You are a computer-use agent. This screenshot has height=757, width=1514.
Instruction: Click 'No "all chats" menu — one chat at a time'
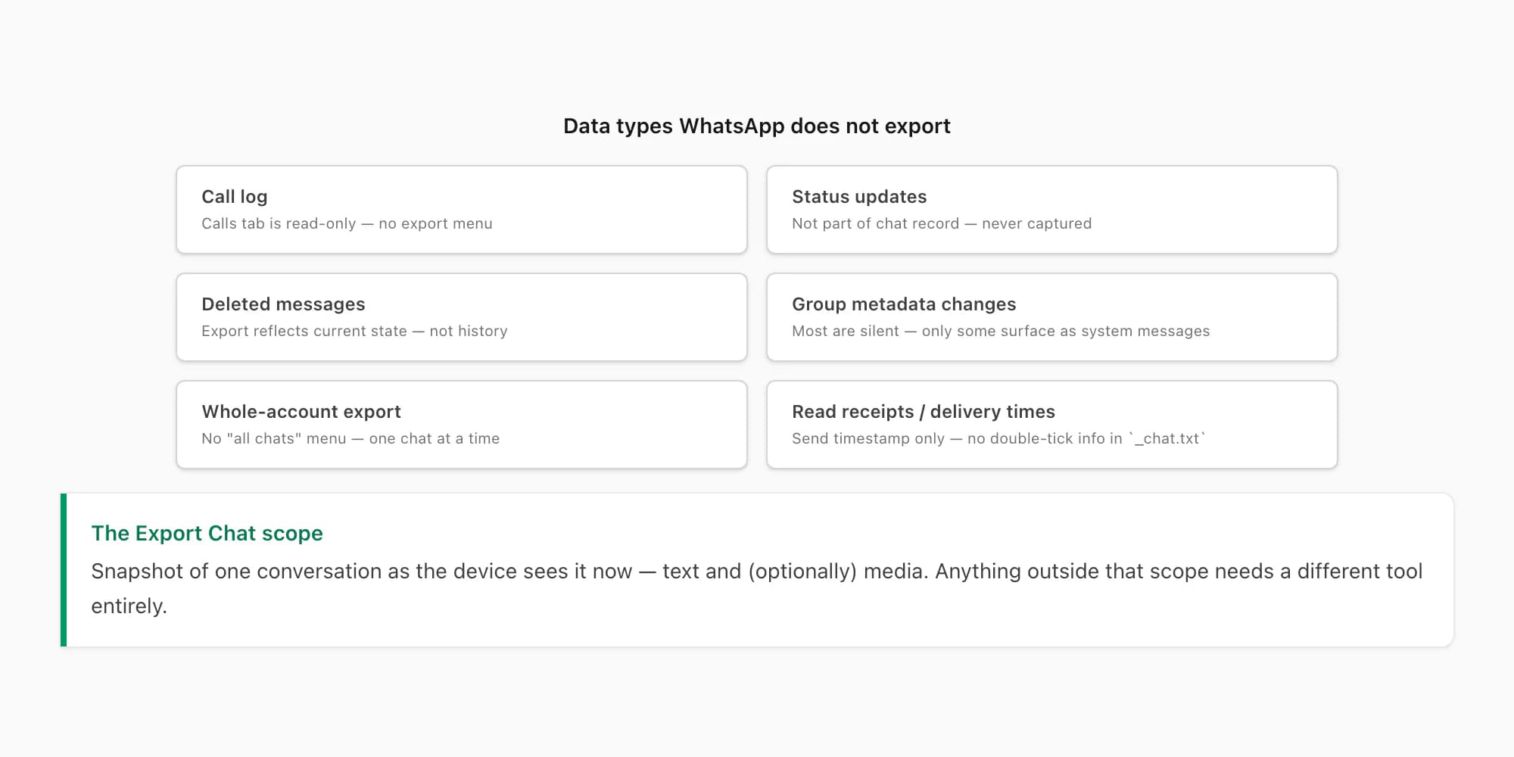350,438
